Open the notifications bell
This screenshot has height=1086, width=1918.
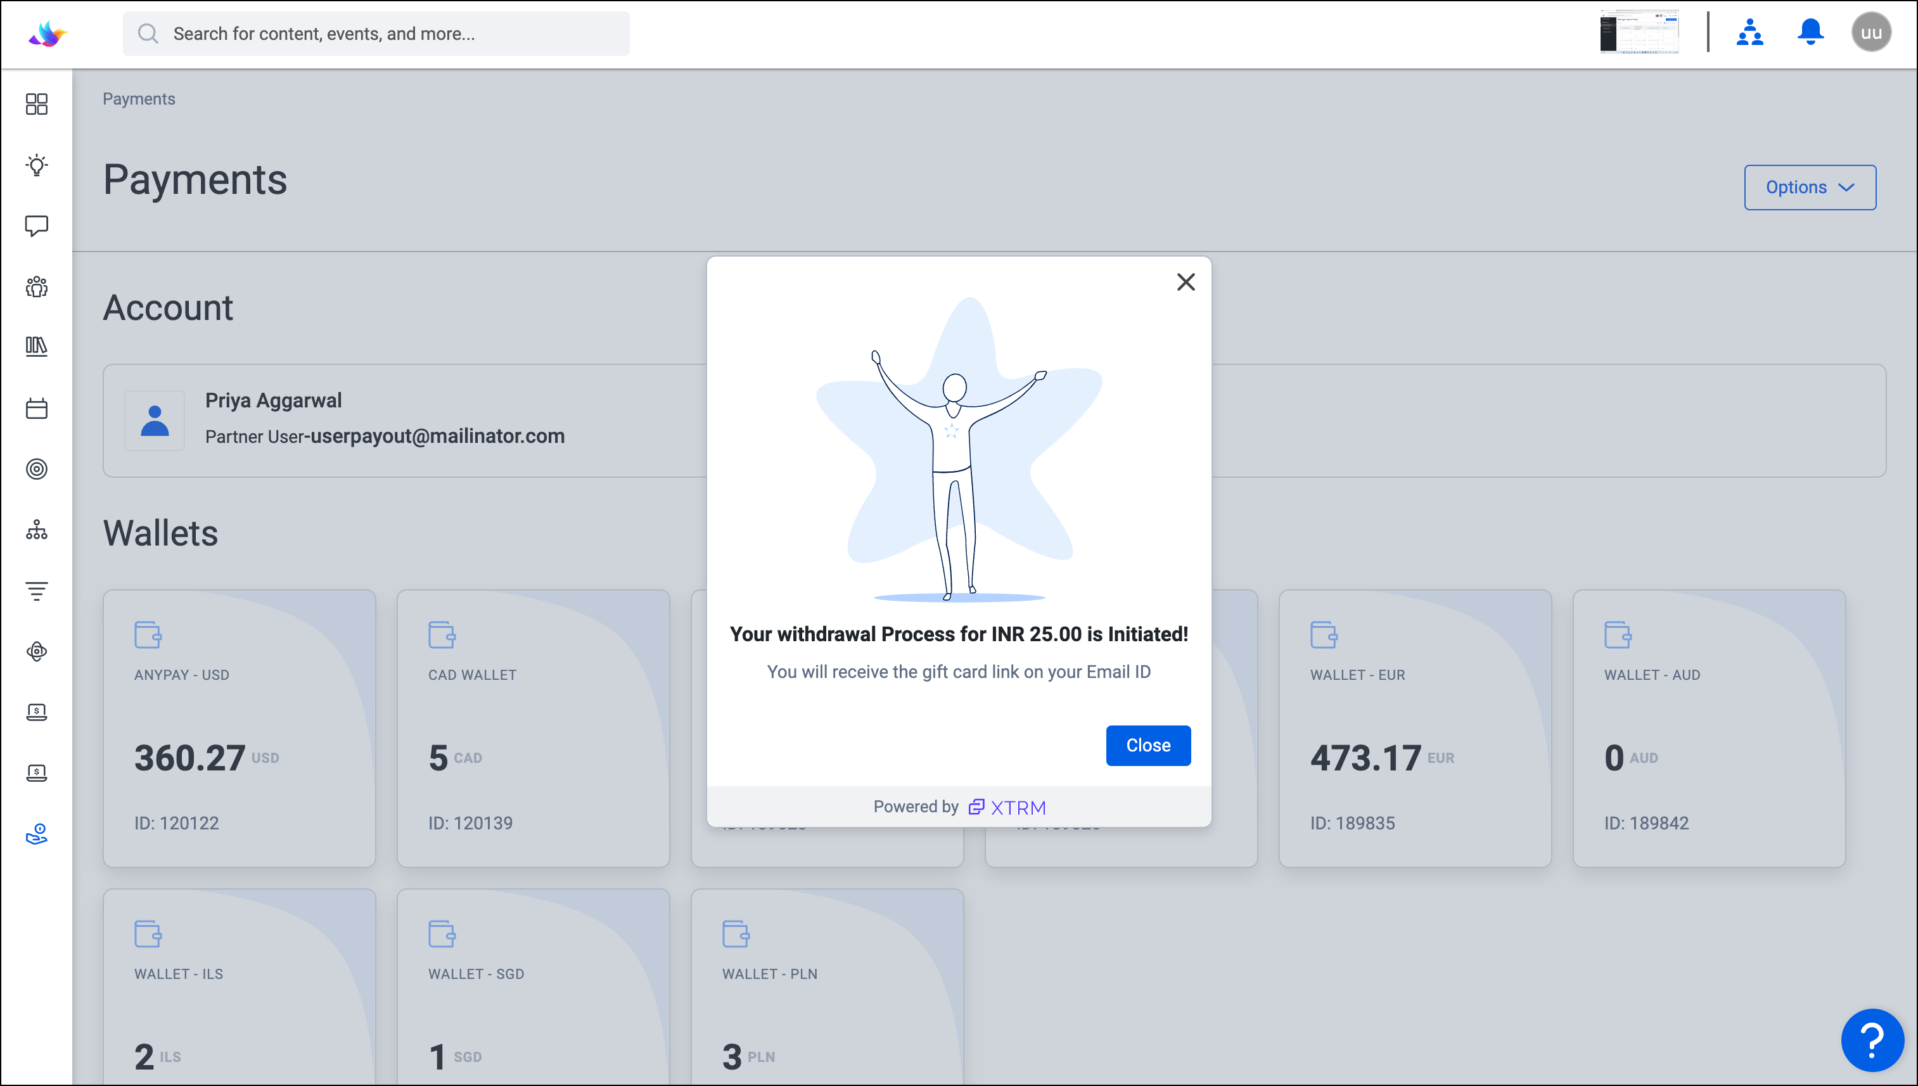1810,33
